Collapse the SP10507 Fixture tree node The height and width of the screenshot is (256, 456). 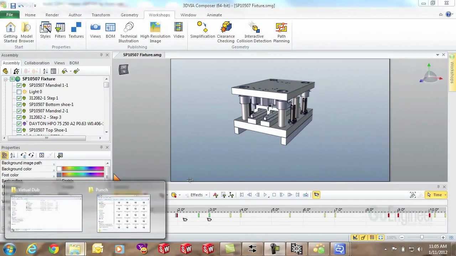[6, 79]
